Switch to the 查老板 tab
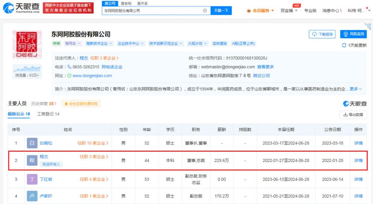This screenshot has height=204, width=373. pos(126,3)
